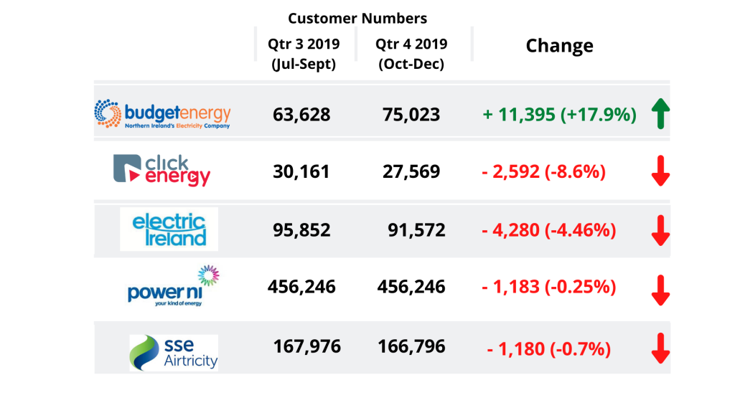Select the 95,852 Electric Ireland figure
735x413 pixels.
tap(301, 230)
